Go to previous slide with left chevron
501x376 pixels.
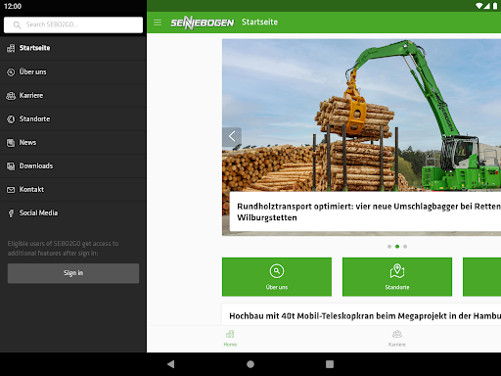coord(232,136)
